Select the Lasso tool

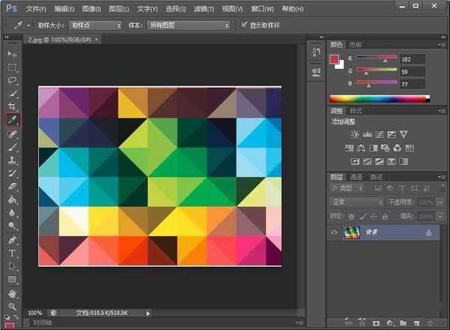pyautogui.click(x=12, y=79)
